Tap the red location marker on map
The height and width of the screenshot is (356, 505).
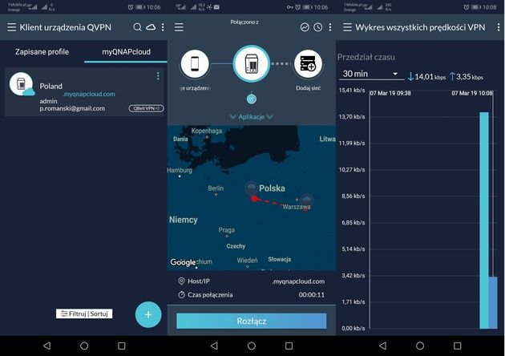point(254,199)
